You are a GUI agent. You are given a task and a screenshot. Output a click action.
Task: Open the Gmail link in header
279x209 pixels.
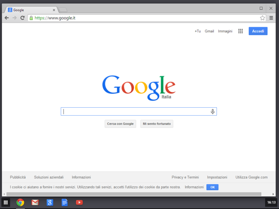click(209, 31)
